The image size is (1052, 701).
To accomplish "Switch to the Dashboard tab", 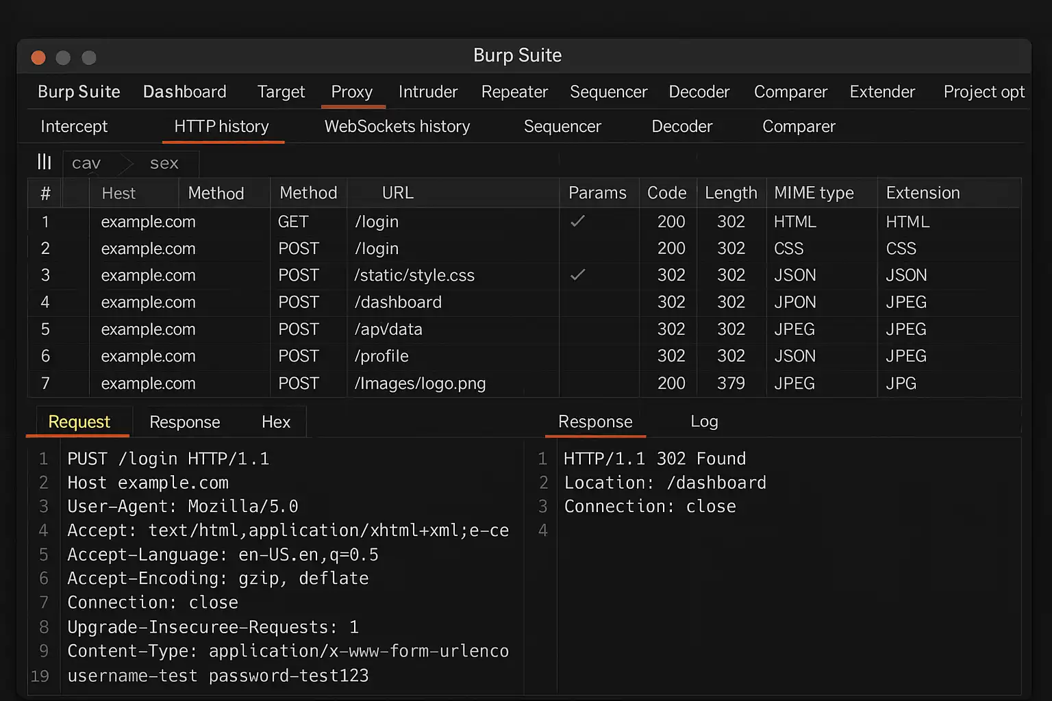I will pyautogui.click(x=184, y=92).
